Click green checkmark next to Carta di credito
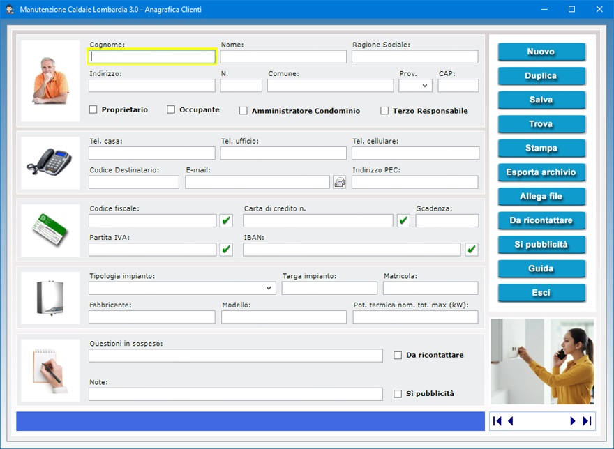This screenshot has height=449, width=614. tap(403, 220)
